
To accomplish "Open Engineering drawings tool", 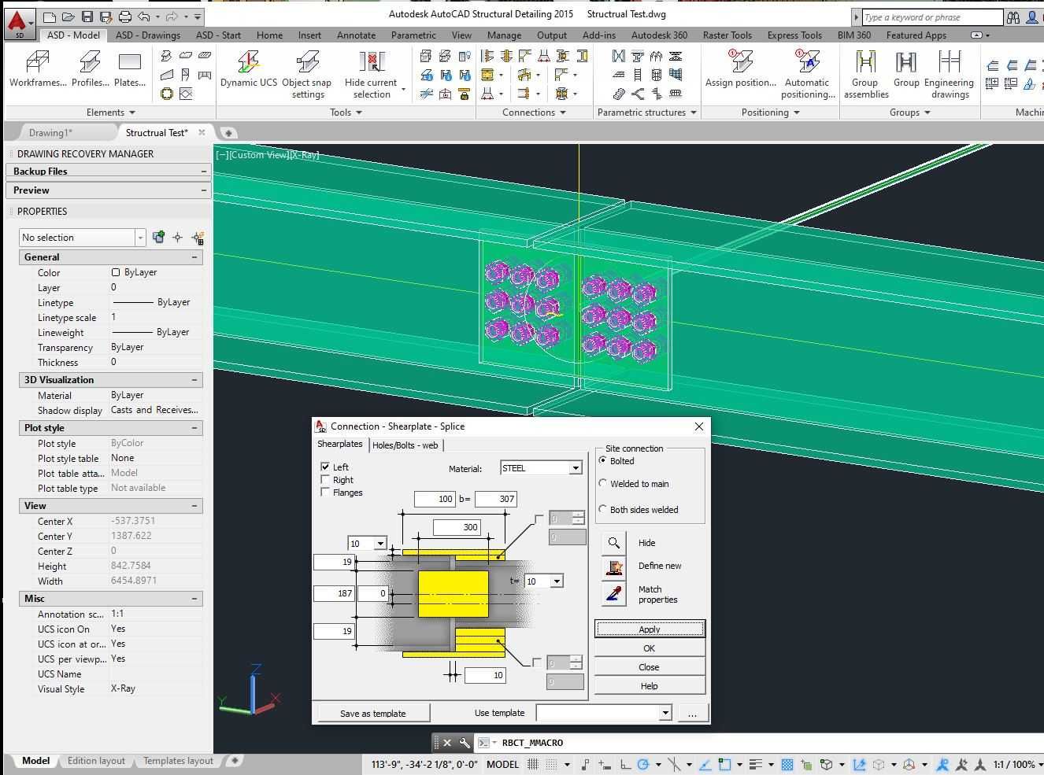I will pyautogui.click(x=950, y=75).
